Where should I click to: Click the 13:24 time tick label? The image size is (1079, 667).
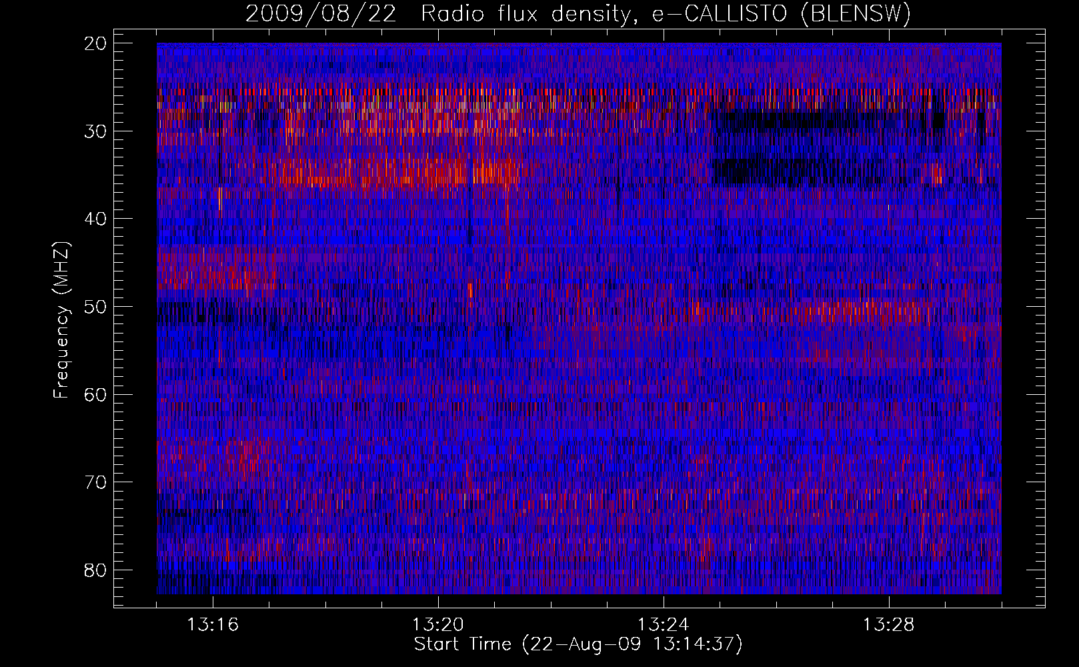pyautogui.click(x=664, y=625)
